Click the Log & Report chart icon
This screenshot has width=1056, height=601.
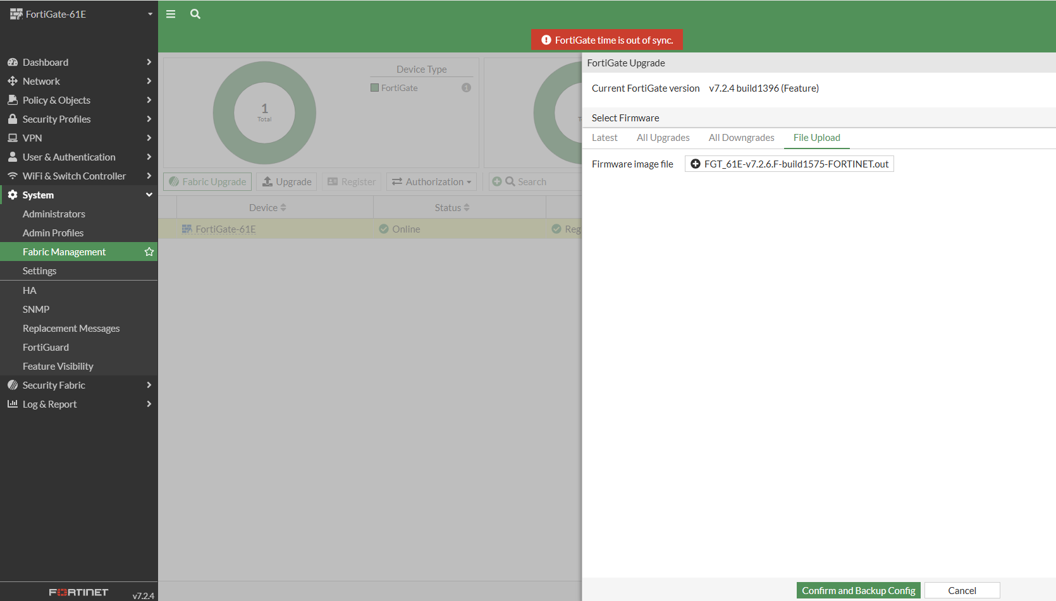pyautogui.click(x=13, y=404)
